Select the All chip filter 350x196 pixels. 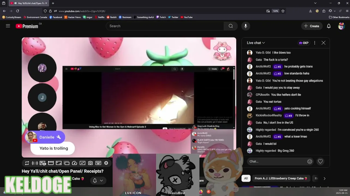click(x=246, y=179)
